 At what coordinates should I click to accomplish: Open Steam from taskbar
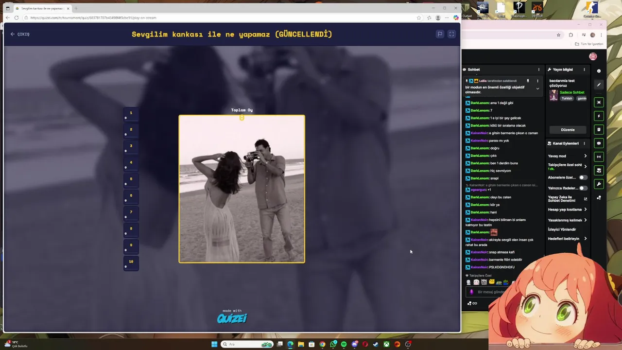[x=376, y=344]
